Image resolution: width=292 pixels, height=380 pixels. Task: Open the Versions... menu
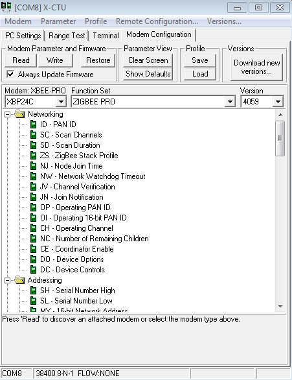point(224,21)
